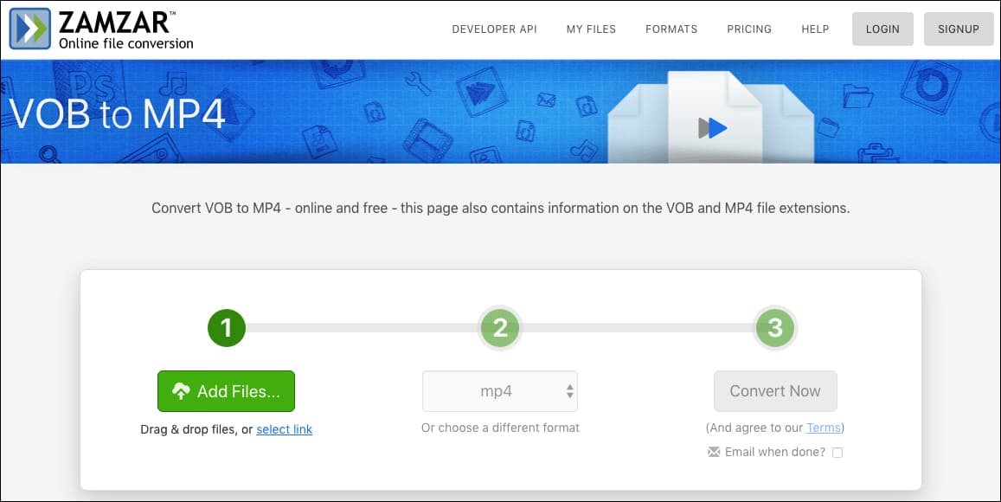Click the Login button
Viewport: 1001px width, 502px height.
pyautogui.click(x=882, y=29)
